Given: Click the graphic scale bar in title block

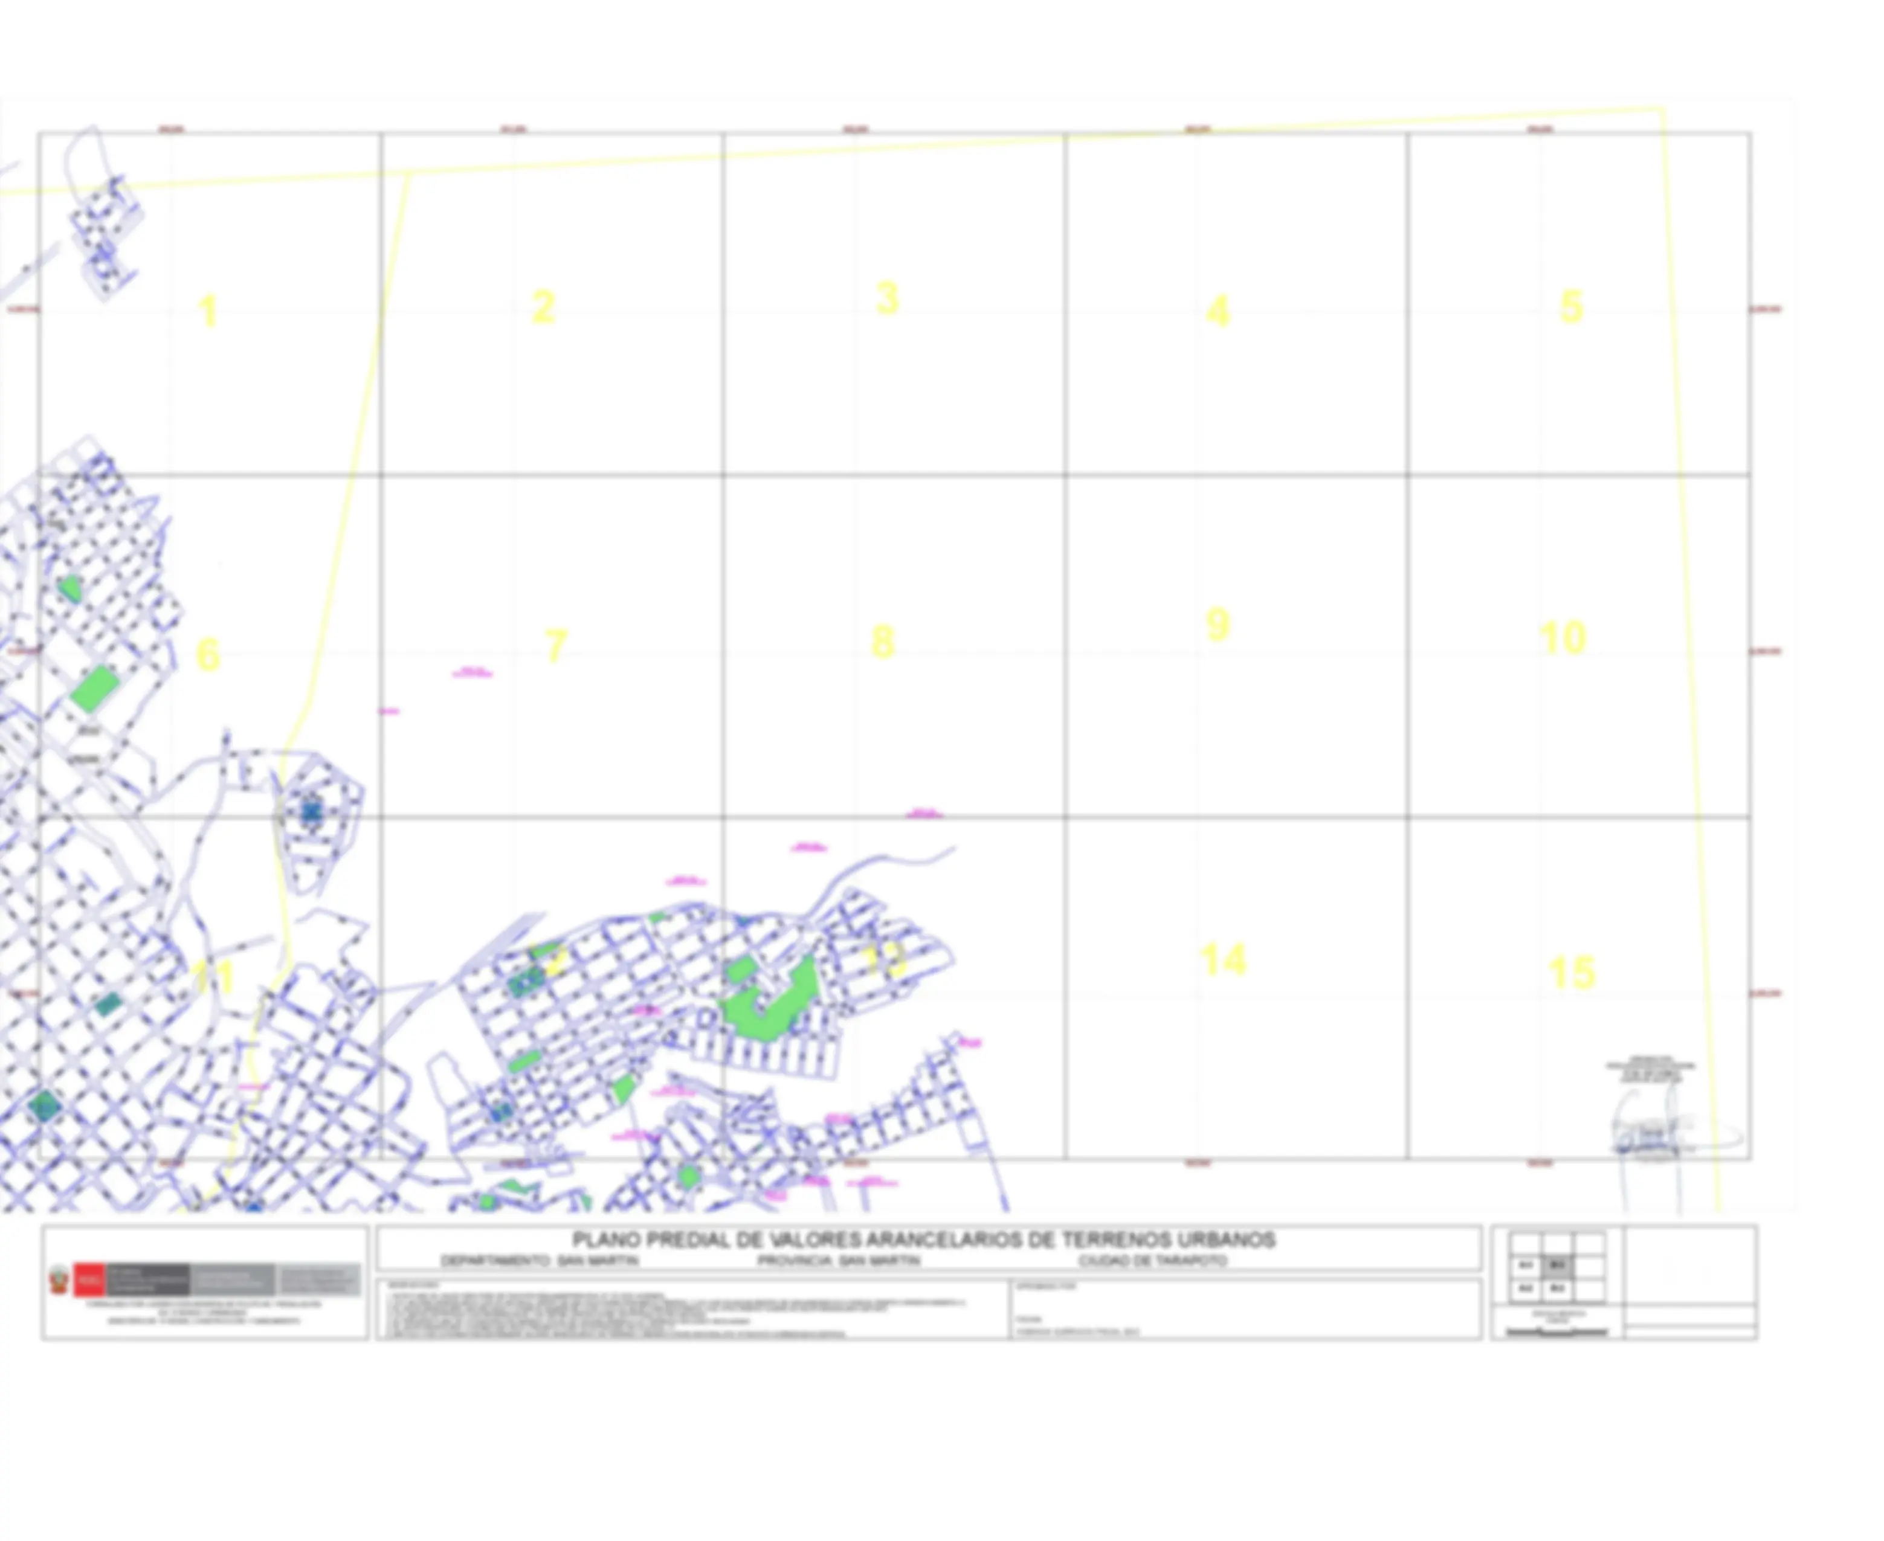Looking at the screenshot, I should (x=1558, y=1331).
